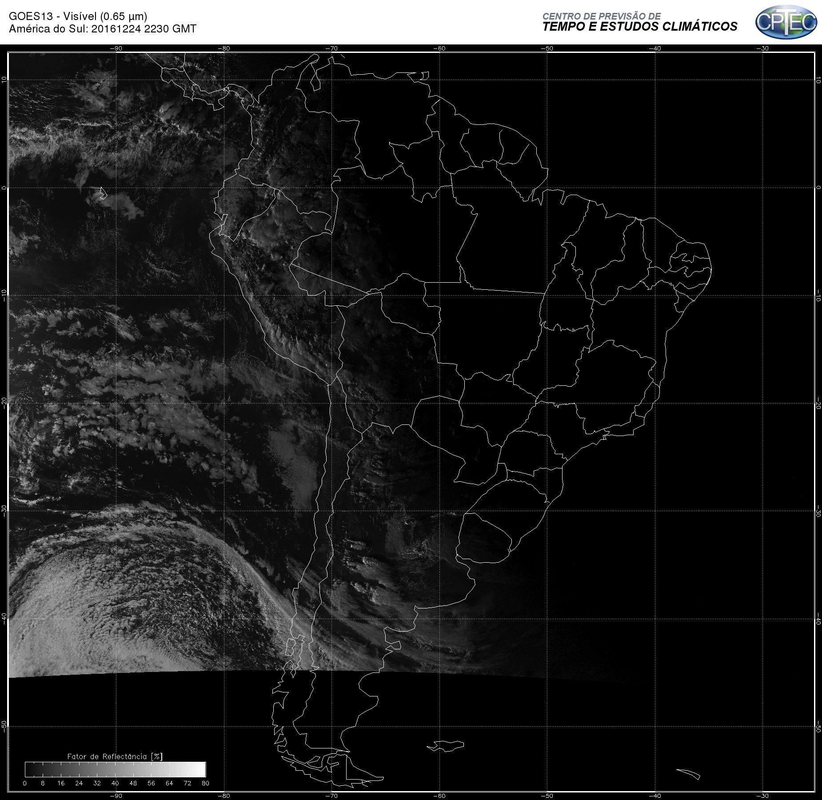Click colorbar tick label 56
The height and width of the screenshot is (800, 822).
point(152,783)
